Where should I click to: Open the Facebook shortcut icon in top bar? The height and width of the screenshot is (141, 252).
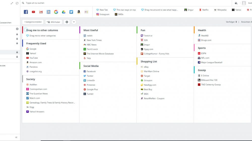pyautogui.click(x=26, y=12)
